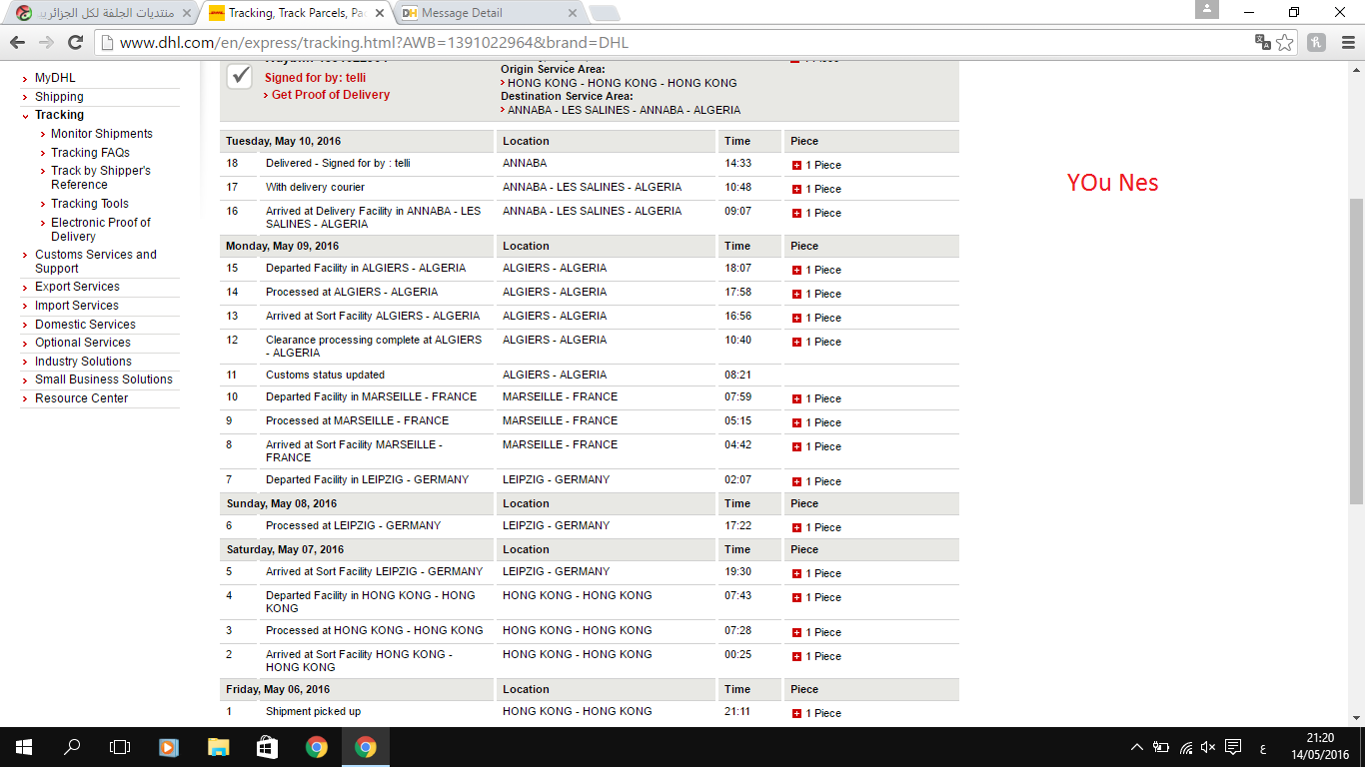Viewport: 1365px width, 767px height.
Task: Open the Wi-Fi network tray icon
Action: (x=1186, y=747)
